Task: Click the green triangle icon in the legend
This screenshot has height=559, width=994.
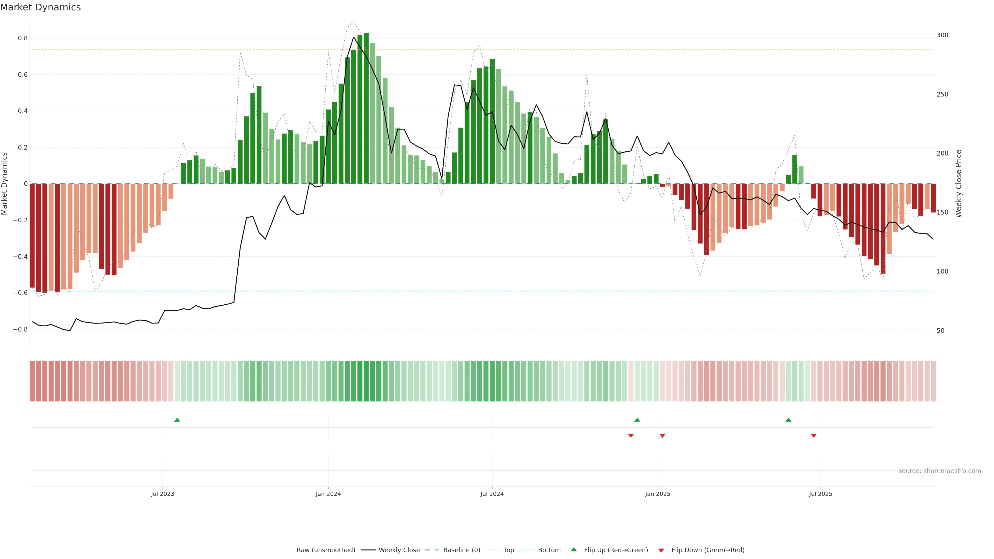Action: (574, 549)
